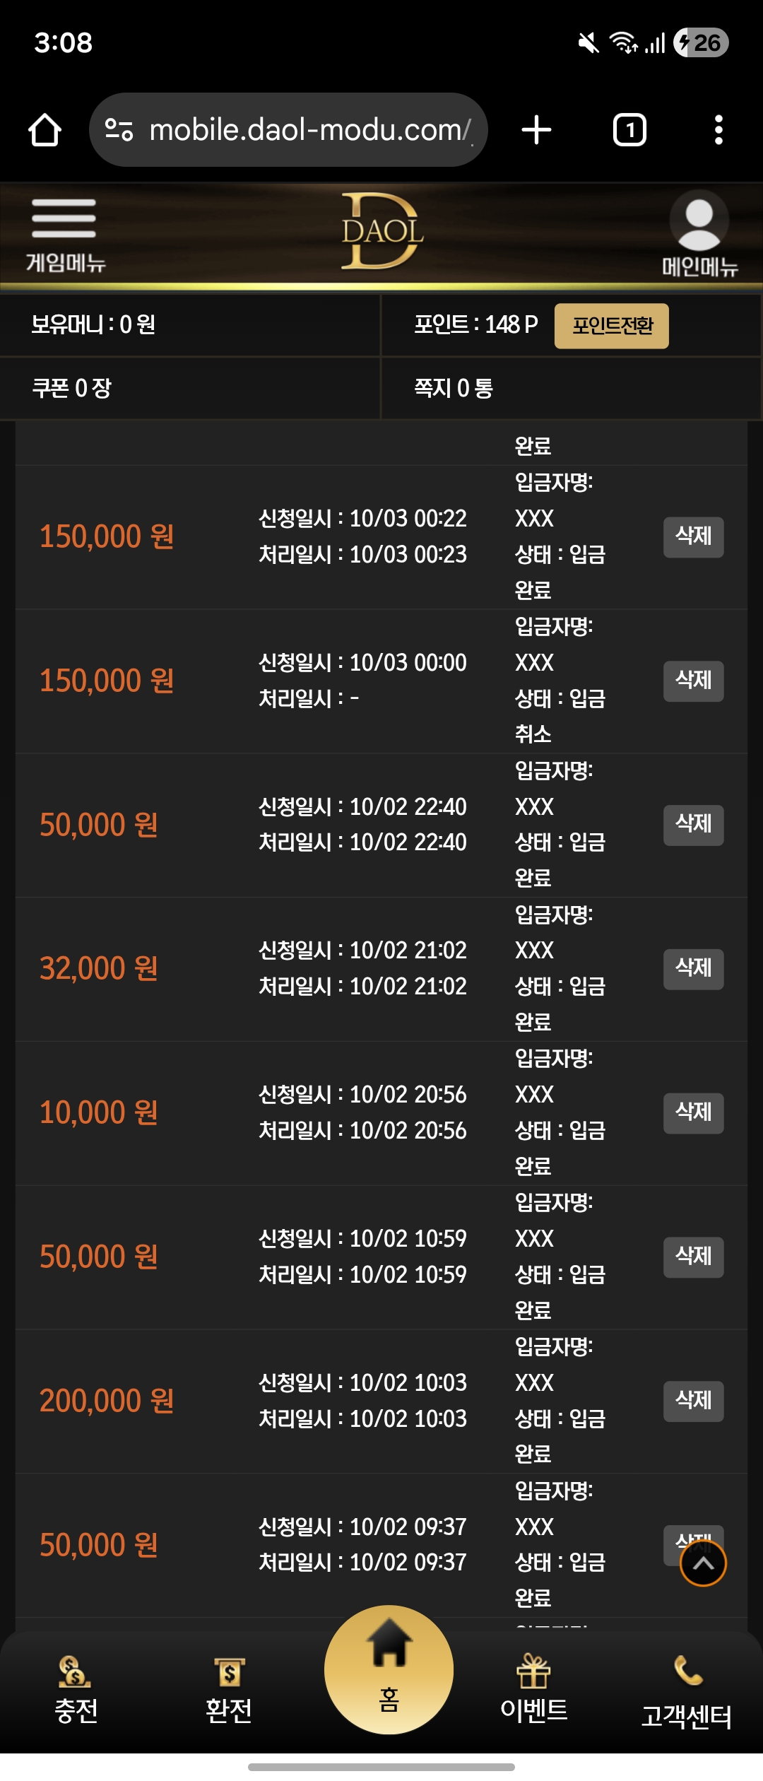Tap the DAOL logo
Image resolution: width=763 pixels, height=1781 pixels.
(381, 232)
